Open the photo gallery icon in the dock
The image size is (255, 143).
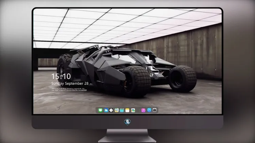click(133, 110)
